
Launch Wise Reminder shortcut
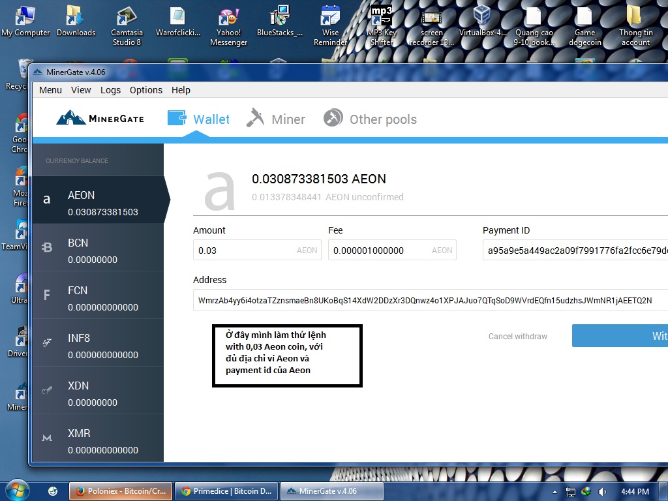pyautogui.click(x=330, y=25)
